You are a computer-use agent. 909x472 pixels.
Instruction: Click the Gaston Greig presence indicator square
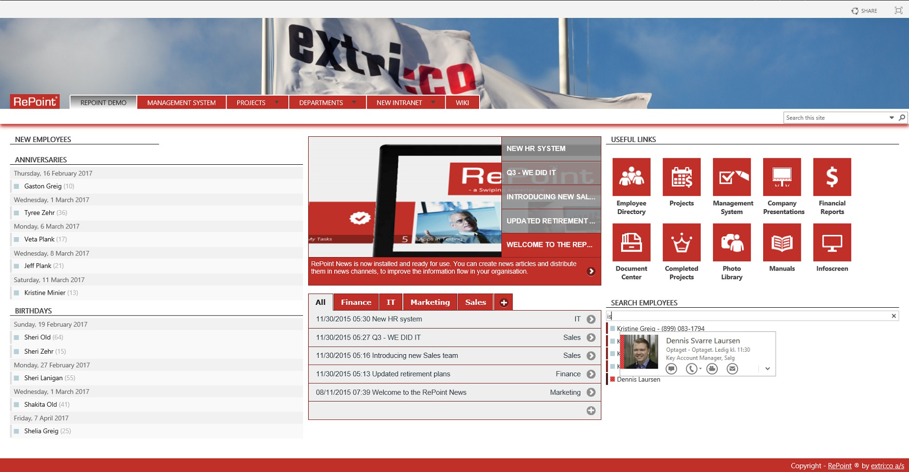(16, 186)
